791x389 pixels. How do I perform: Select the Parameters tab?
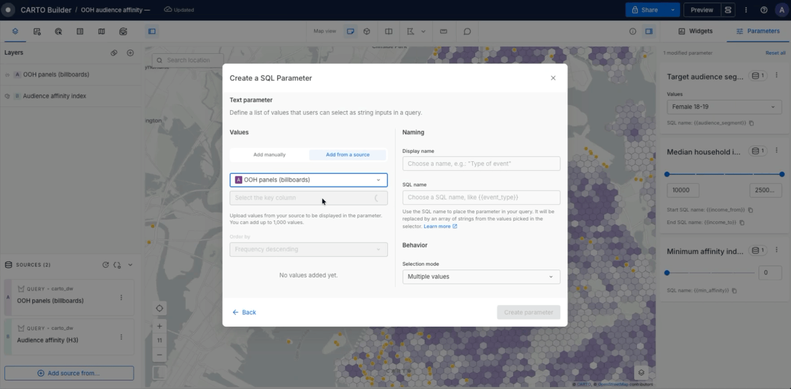click(758, 31)
